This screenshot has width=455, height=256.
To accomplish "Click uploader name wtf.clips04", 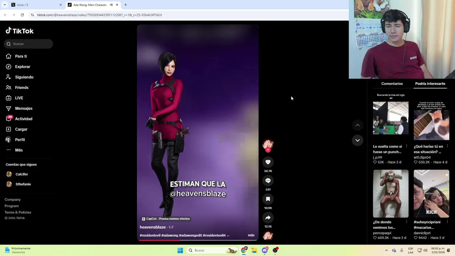I will pyautogui.click(x=422, y=157).
